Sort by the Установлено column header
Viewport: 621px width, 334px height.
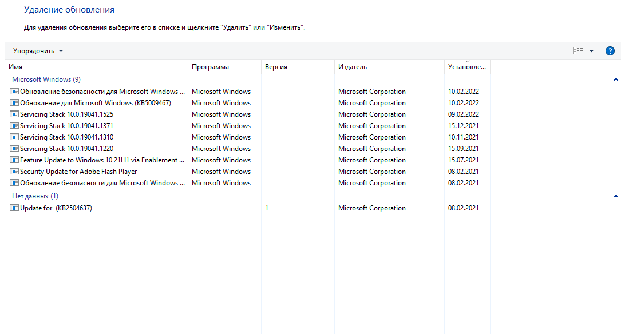pyautogui.click(x=468, y=67)
